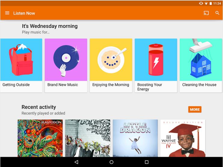Click the 'Listen Now' title text
The width and height of the screenshot is (223, 167).
tap(24, 13)
